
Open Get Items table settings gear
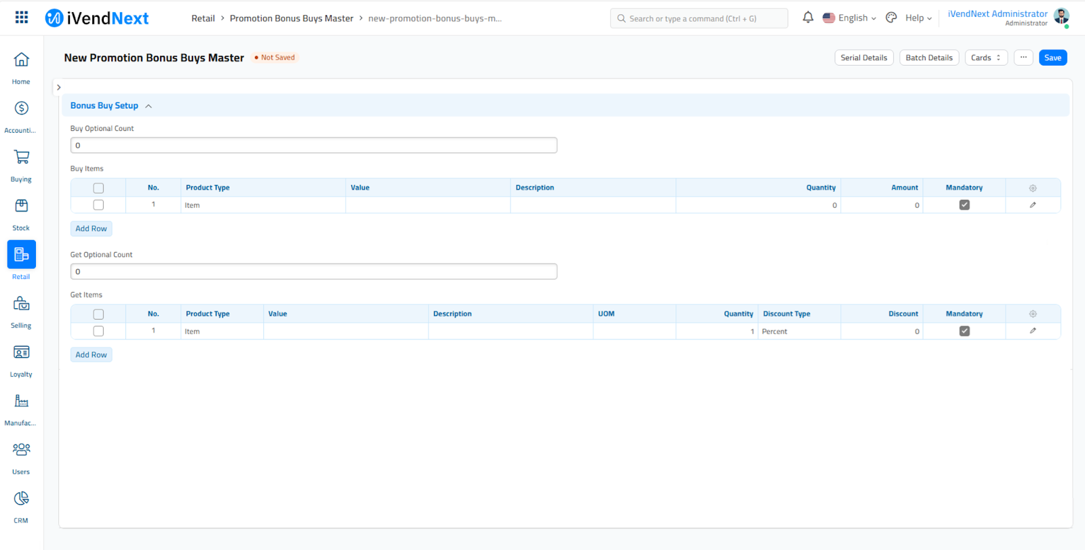pos(1033,314)
